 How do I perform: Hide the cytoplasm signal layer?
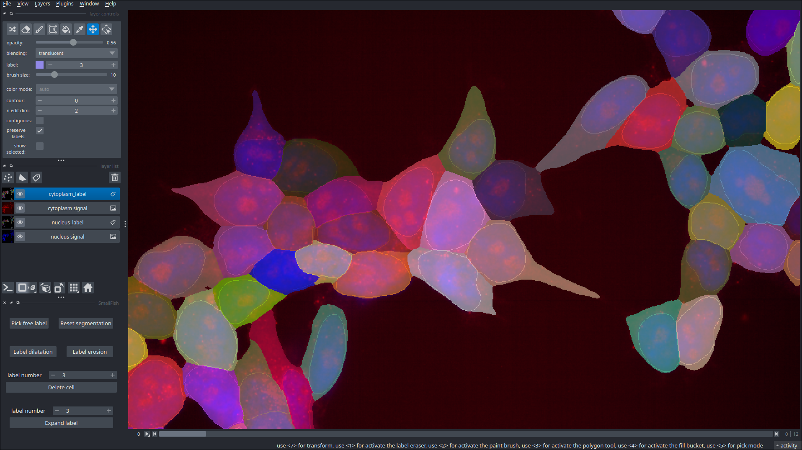(x=20, y=208)
